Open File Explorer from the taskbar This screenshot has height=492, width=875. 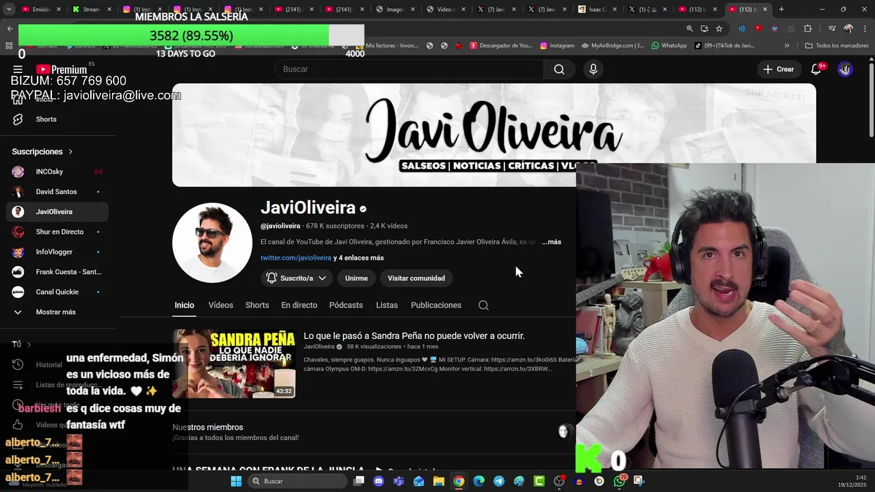pos(439,481)
